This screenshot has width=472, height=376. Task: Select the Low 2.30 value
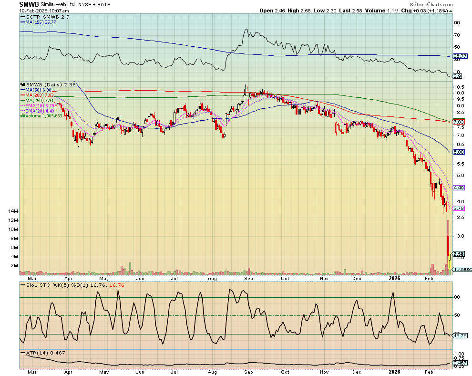(325, 10)
